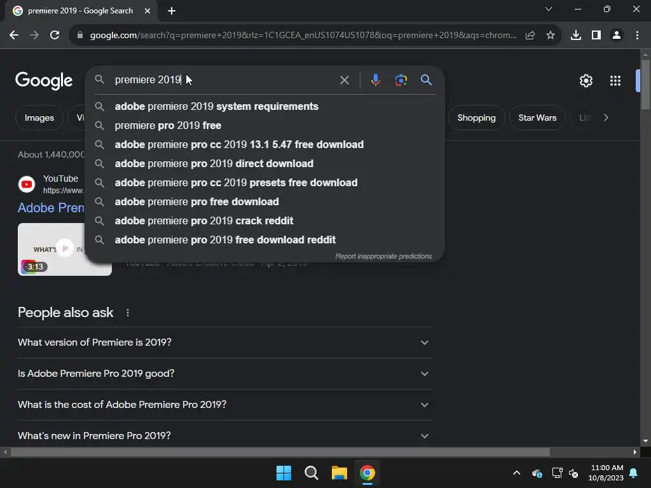Submit search with magnifying glass button
This screenshot has height=488, width=651.
tap(427, 79)
